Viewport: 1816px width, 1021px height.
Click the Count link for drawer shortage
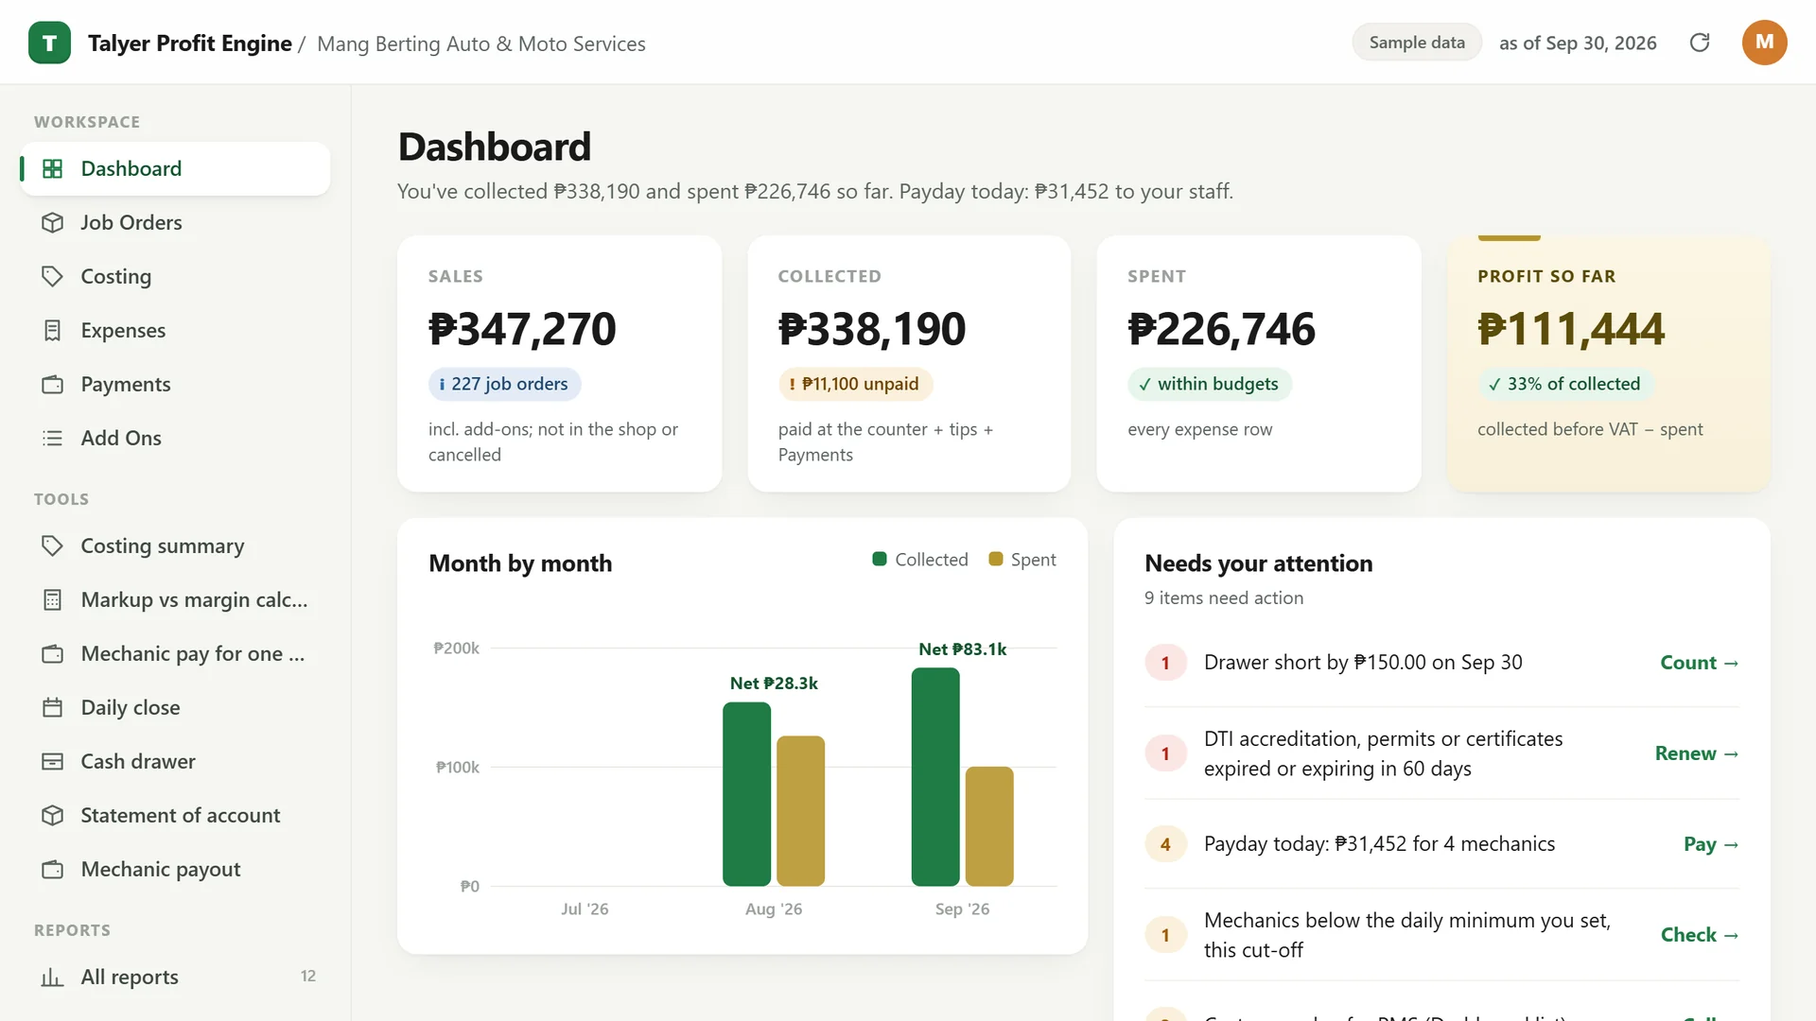1700,663
